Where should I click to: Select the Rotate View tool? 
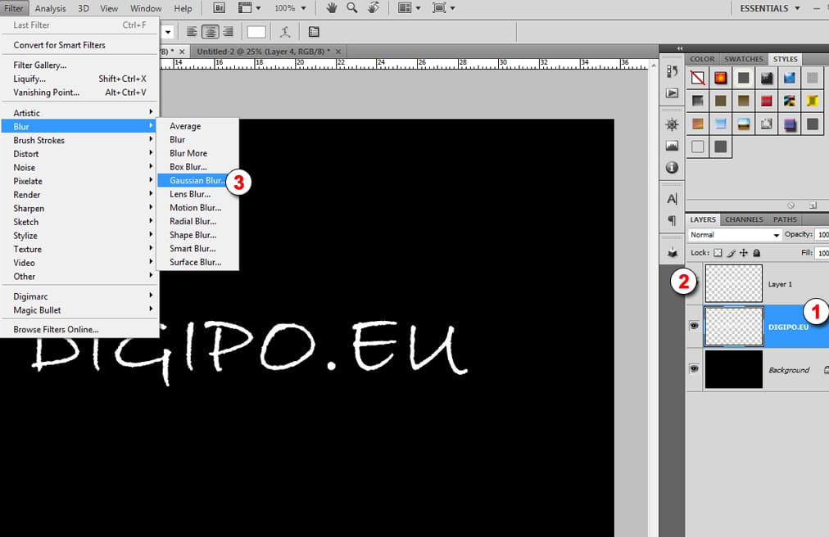click(373, 8)
